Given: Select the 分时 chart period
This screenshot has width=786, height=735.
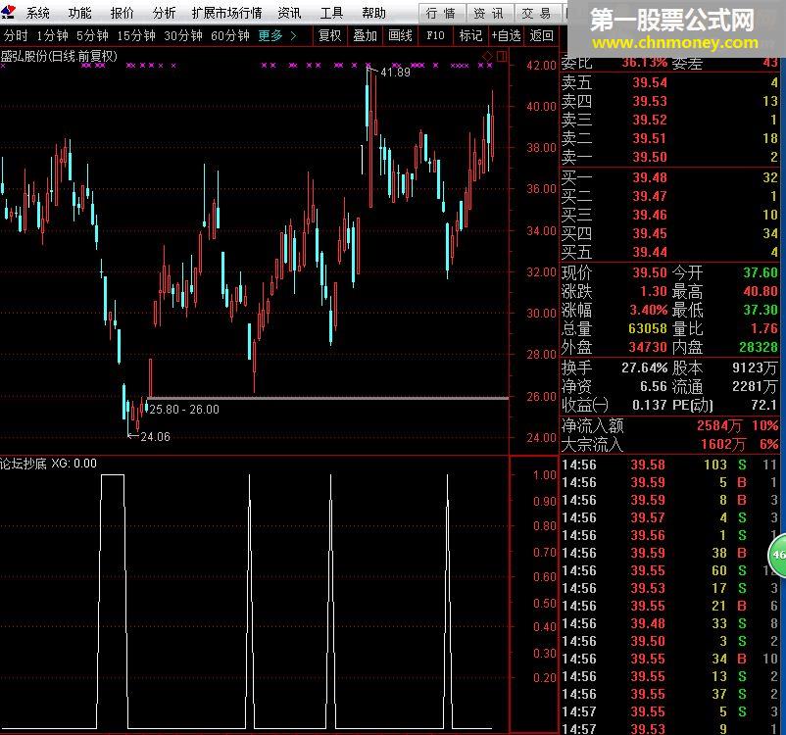Looking at the screenshot, I should [x=16, y=35].
